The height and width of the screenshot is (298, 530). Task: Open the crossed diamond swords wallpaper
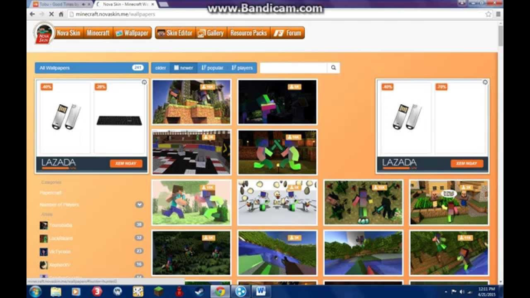click(277, 152)
